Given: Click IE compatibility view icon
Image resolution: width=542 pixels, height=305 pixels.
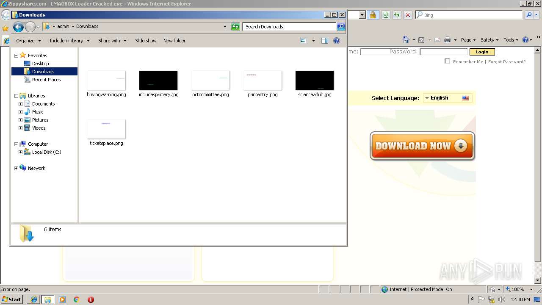Looking at the screenshot, I should (x=386, y=15).
